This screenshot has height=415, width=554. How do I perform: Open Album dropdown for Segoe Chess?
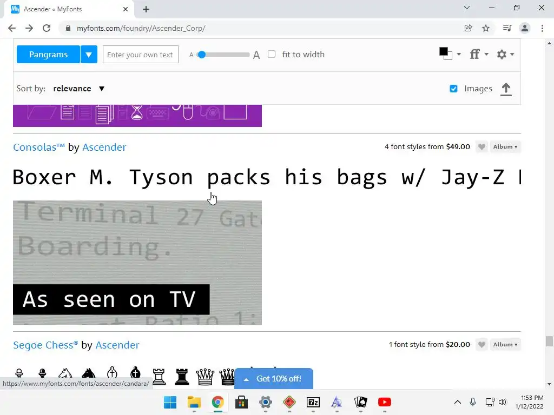[x=505, y=344]
